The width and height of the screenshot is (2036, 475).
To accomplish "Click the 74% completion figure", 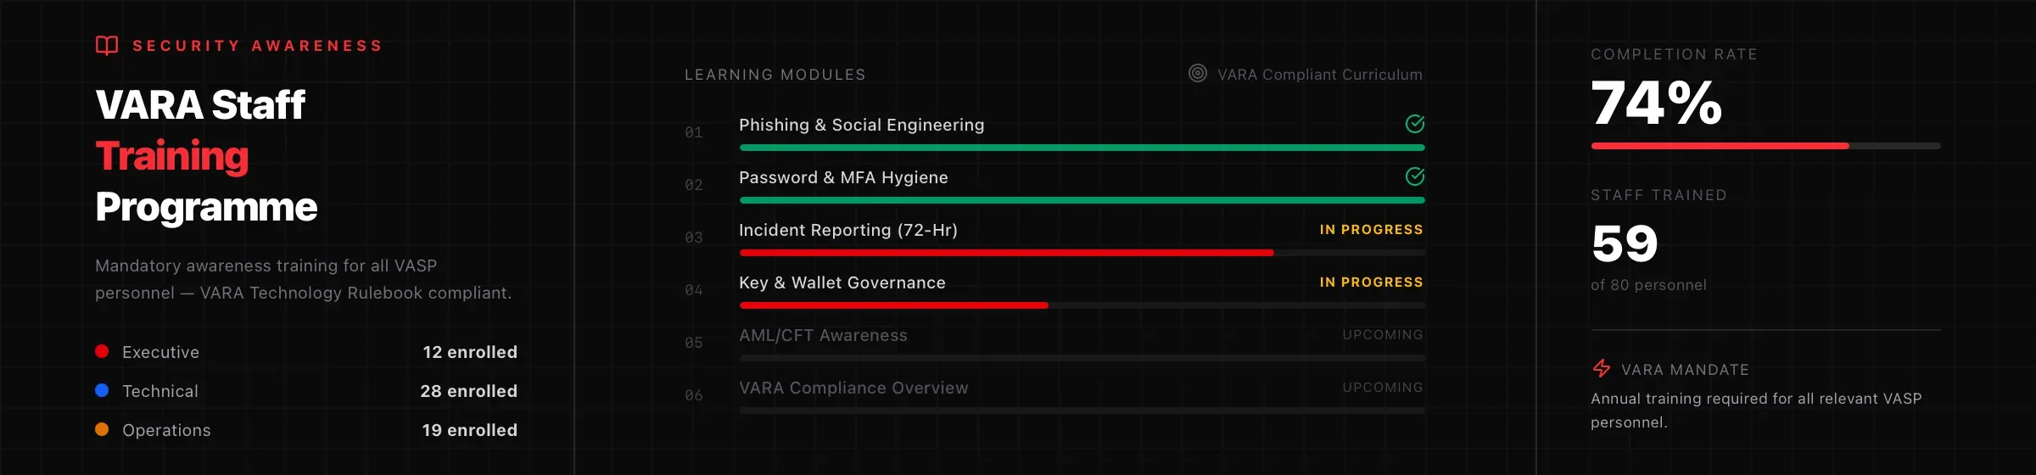I will [1657, 103].
